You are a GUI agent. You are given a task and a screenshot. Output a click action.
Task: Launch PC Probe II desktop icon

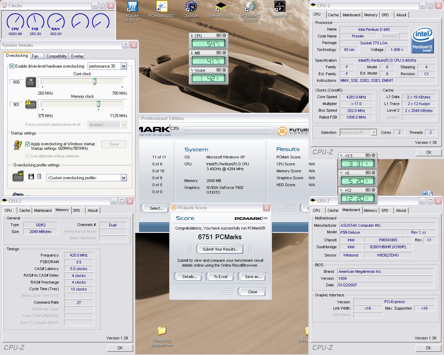(250, 12)
